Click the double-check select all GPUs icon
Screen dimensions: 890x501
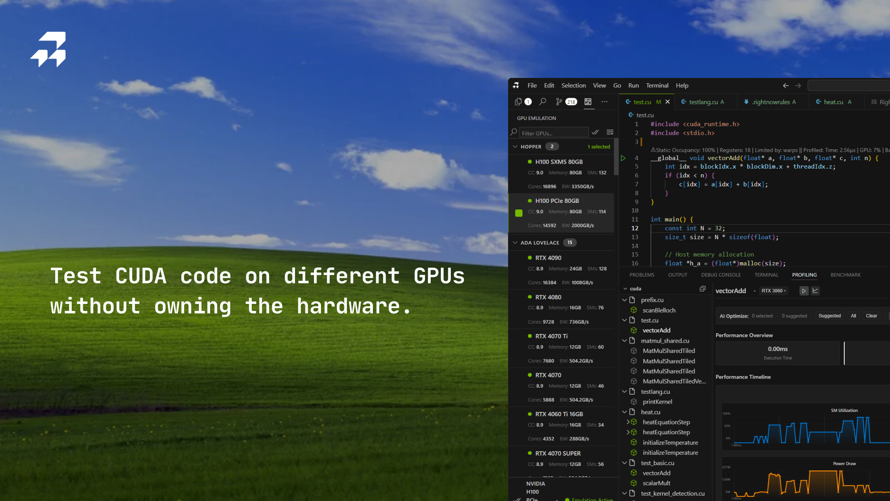click(595, 132)
